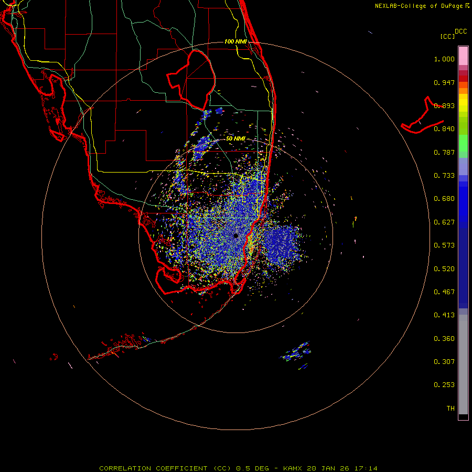Screen dimensions: 472x472
Task: Click the 0.627 legend value
Action: tap(444, 222)
